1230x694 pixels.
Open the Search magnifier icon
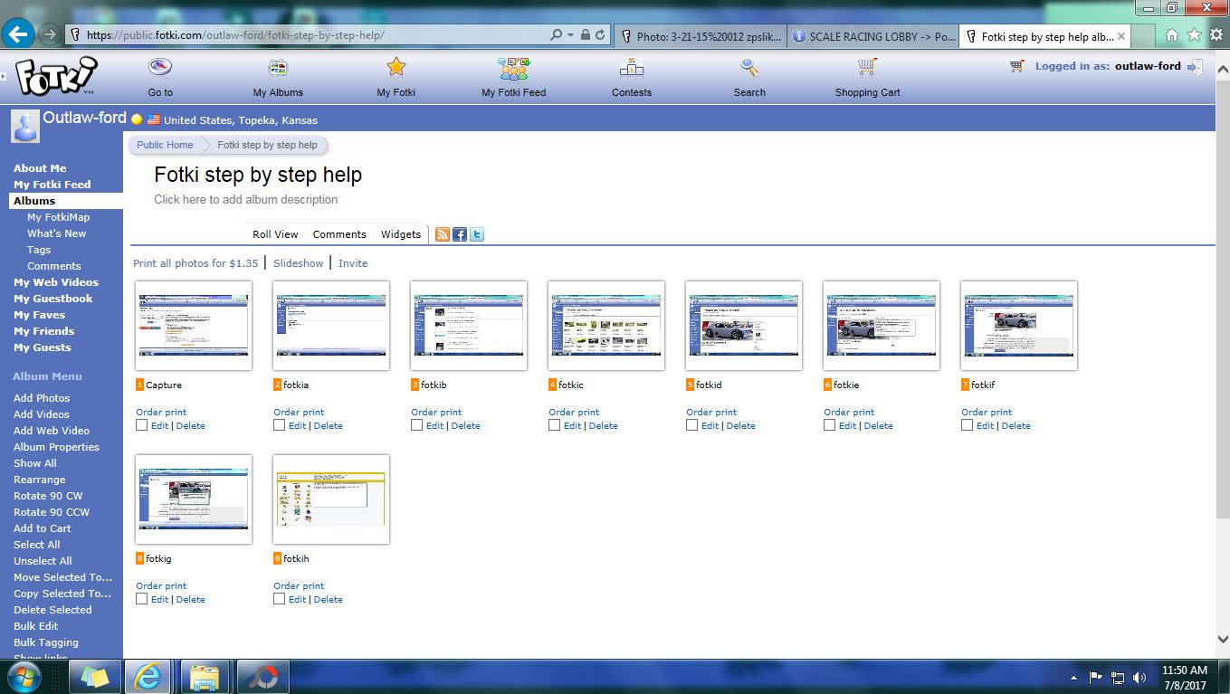click(x=748, y=68)
